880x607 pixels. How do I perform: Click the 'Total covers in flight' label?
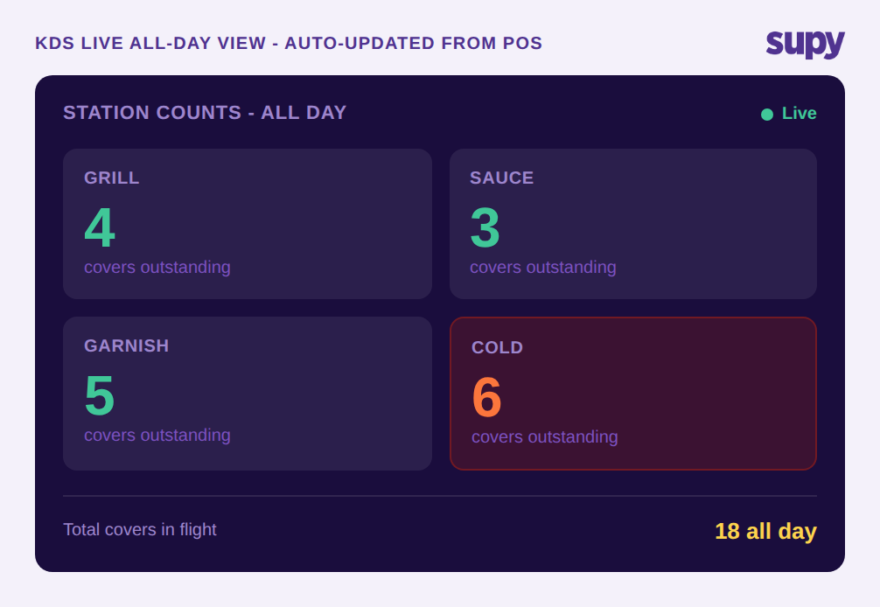(x=140, y=529)
